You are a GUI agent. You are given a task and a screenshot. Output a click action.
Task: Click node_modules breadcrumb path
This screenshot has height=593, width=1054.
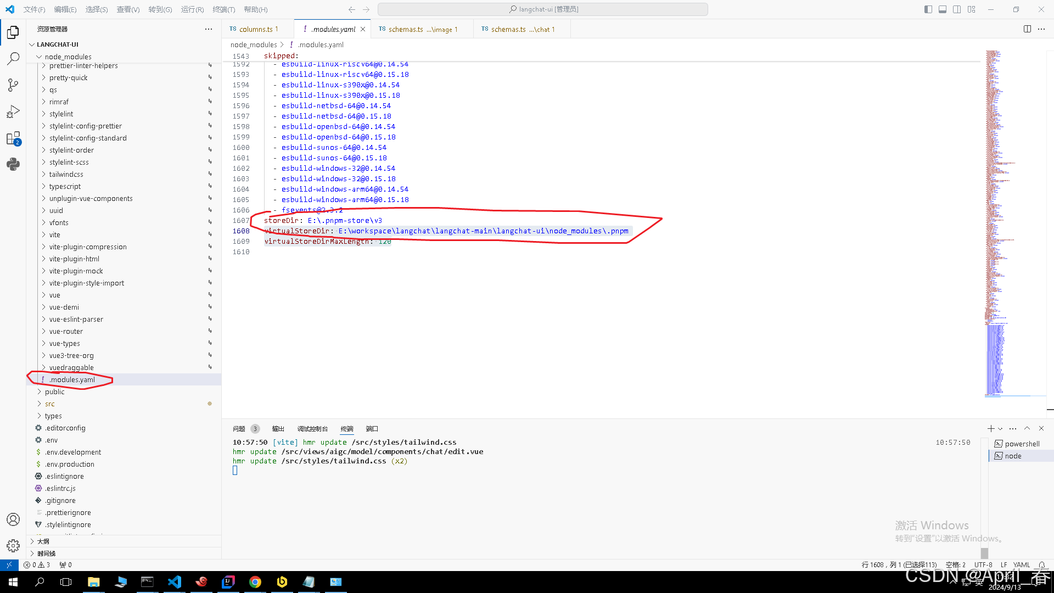point(254,45)
